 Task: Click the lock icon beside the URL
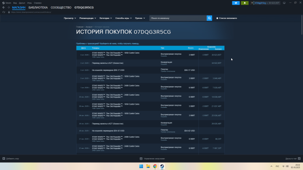coord(9,12)
